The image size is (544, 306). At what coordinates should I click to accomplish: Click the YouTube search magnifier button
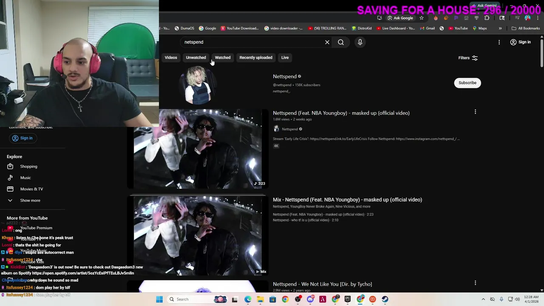(x=341, y=42)
